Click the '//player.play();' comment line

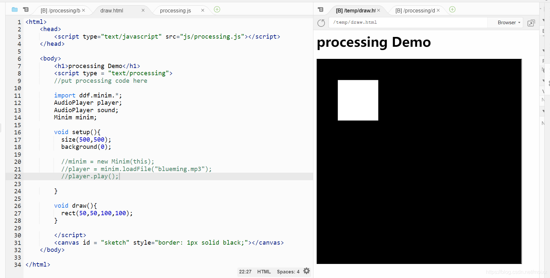[x=90, y=176]
